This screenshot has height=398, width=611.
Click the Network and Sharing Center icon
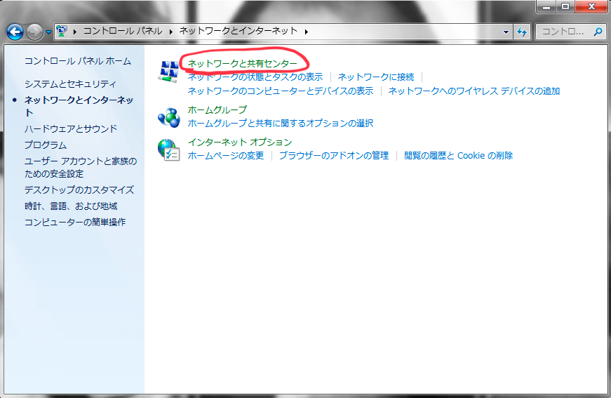click(169, 71)
